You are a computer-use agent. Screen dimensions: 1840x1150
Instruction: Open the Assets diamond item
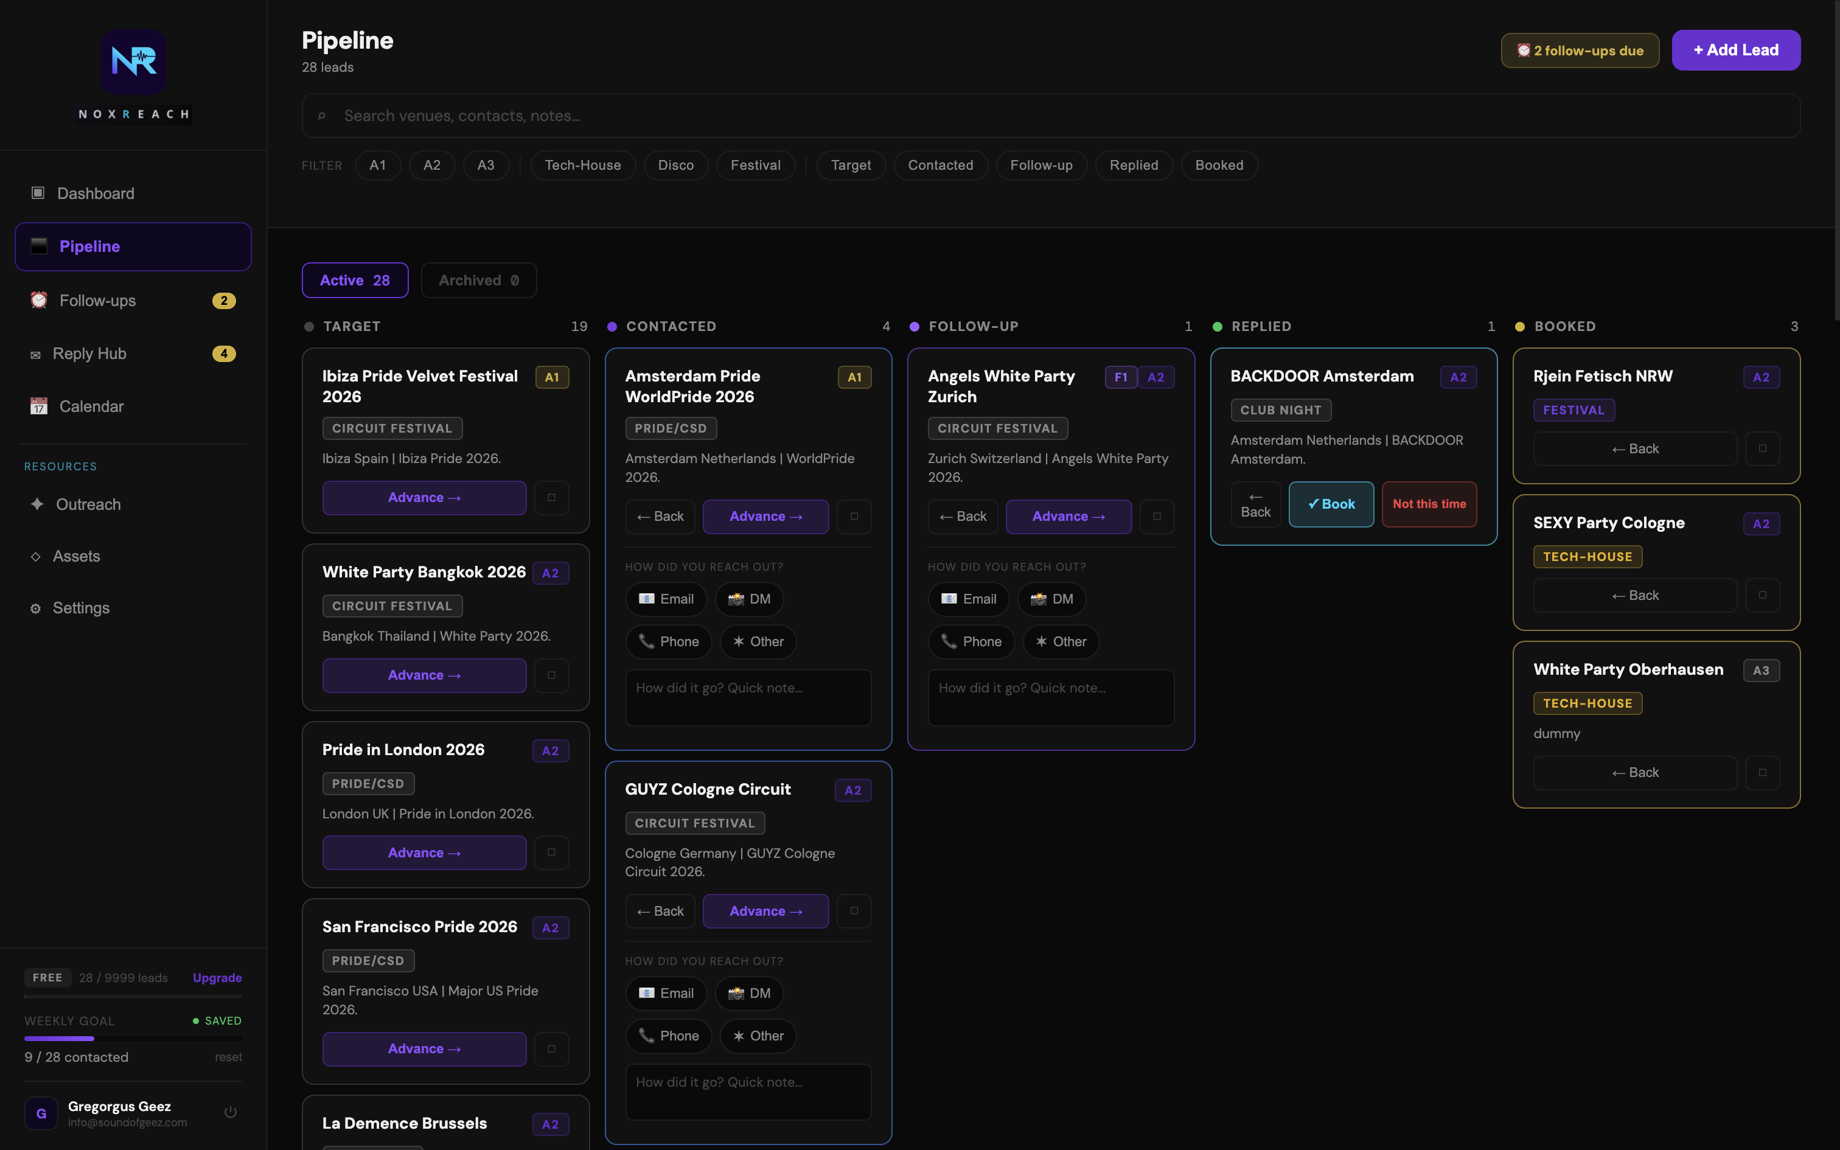(x=76, y=556)
